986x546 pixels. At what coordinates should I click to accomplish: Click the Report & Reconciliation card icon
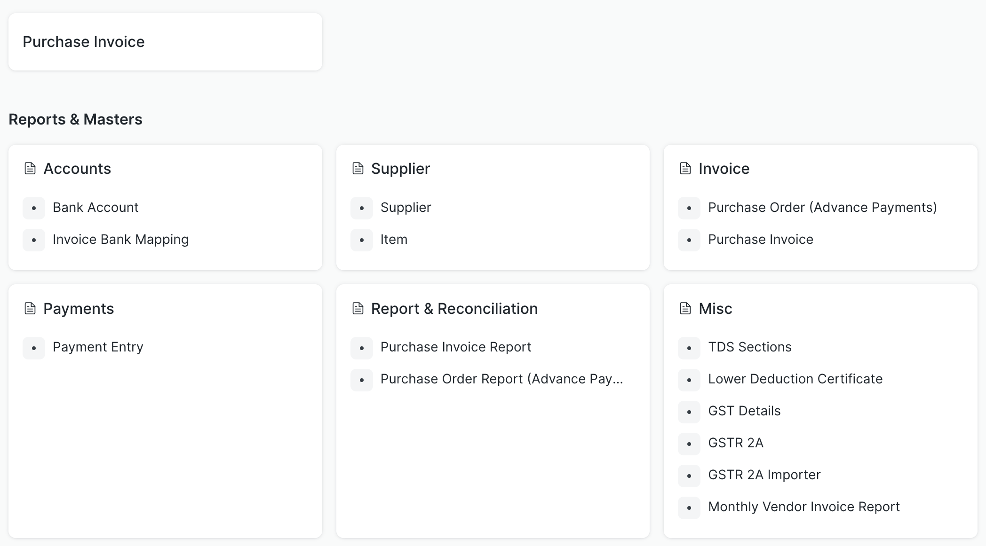(358, 308)
